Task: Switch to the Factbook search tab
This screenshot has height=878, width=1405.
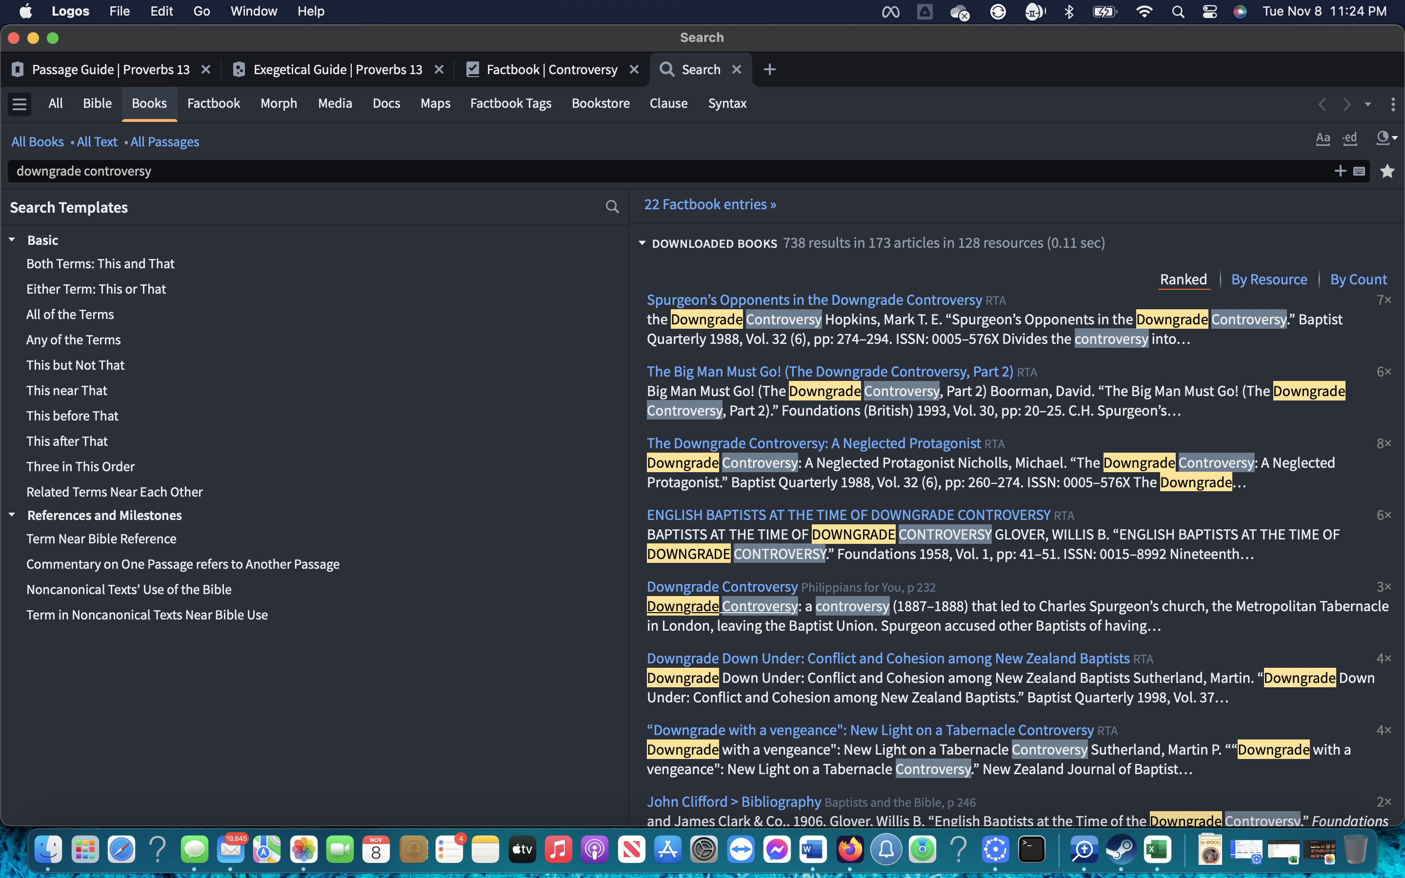Action: (213, 103)
